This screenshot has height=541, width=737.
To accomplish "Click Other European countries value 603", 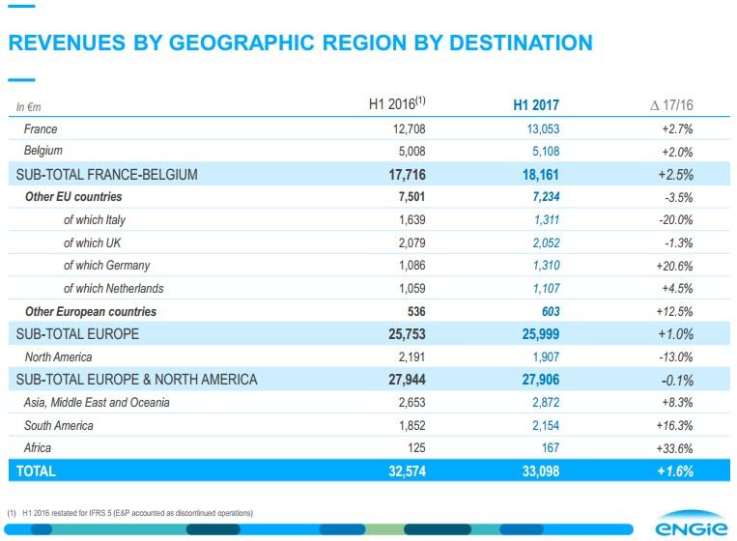I will [x=551, y=312].
